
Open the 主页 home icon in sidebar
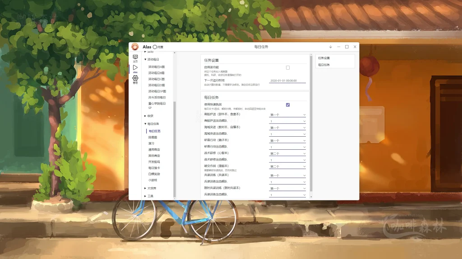(x=135, y=58)
